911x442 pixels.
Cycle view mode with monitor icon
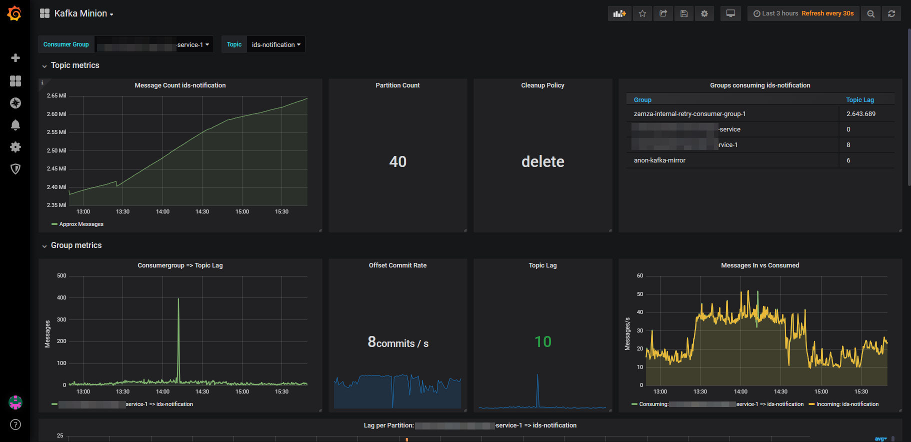pyautogui.click(x=730, y=13)
